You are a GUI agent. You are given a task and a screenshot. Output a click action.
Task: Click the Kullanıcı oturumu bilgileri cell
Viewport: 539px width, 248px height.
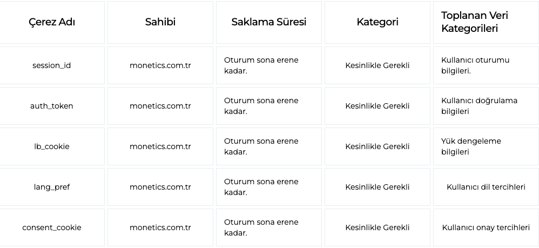[486, 65]
